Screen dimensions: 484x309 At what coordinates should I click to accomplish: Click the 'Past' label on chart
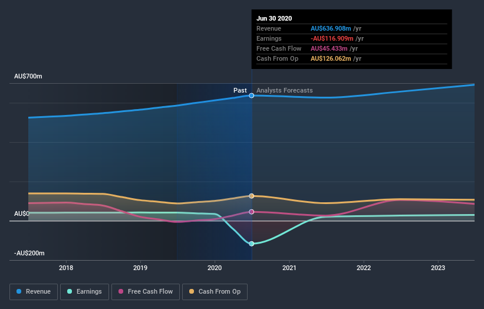[x=240, y=90]
